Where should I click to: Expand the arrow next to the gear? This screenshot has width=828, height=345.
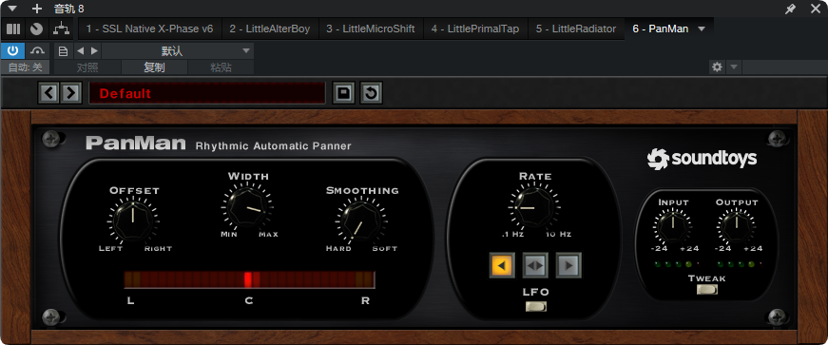click(734, 67)
